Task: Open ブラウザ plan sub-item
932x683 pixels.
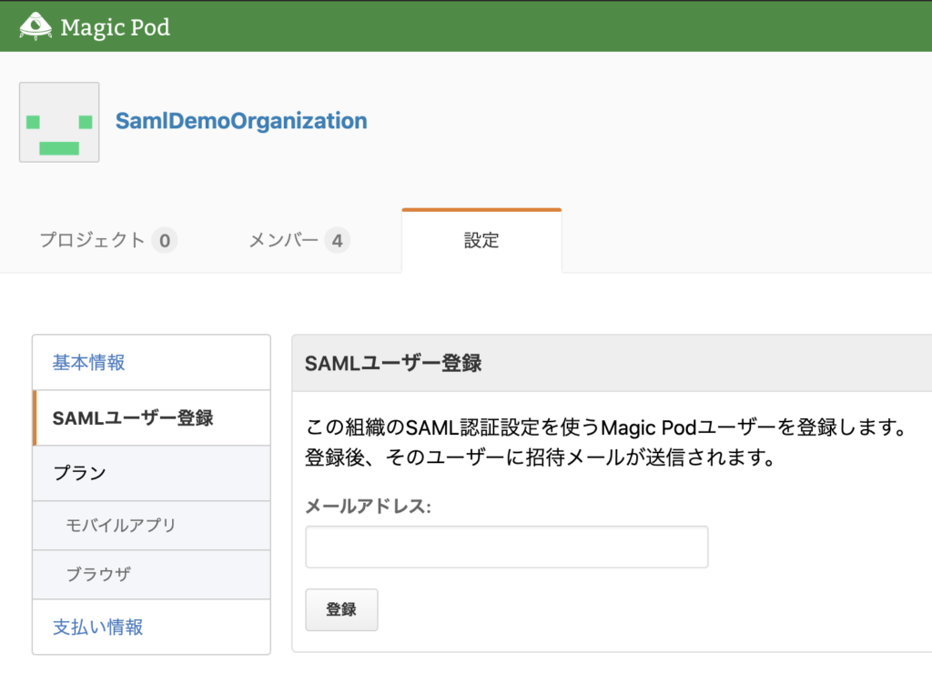Action: [152, 574]
